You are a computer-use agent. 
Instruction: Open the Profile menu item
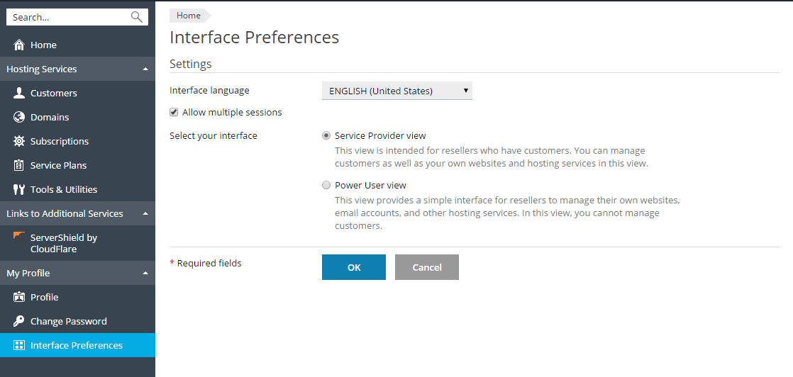click(44, 297)
